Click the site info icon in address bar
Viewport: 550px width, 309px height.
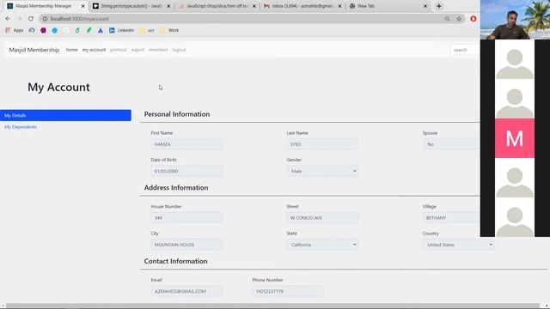click(46, 19)
